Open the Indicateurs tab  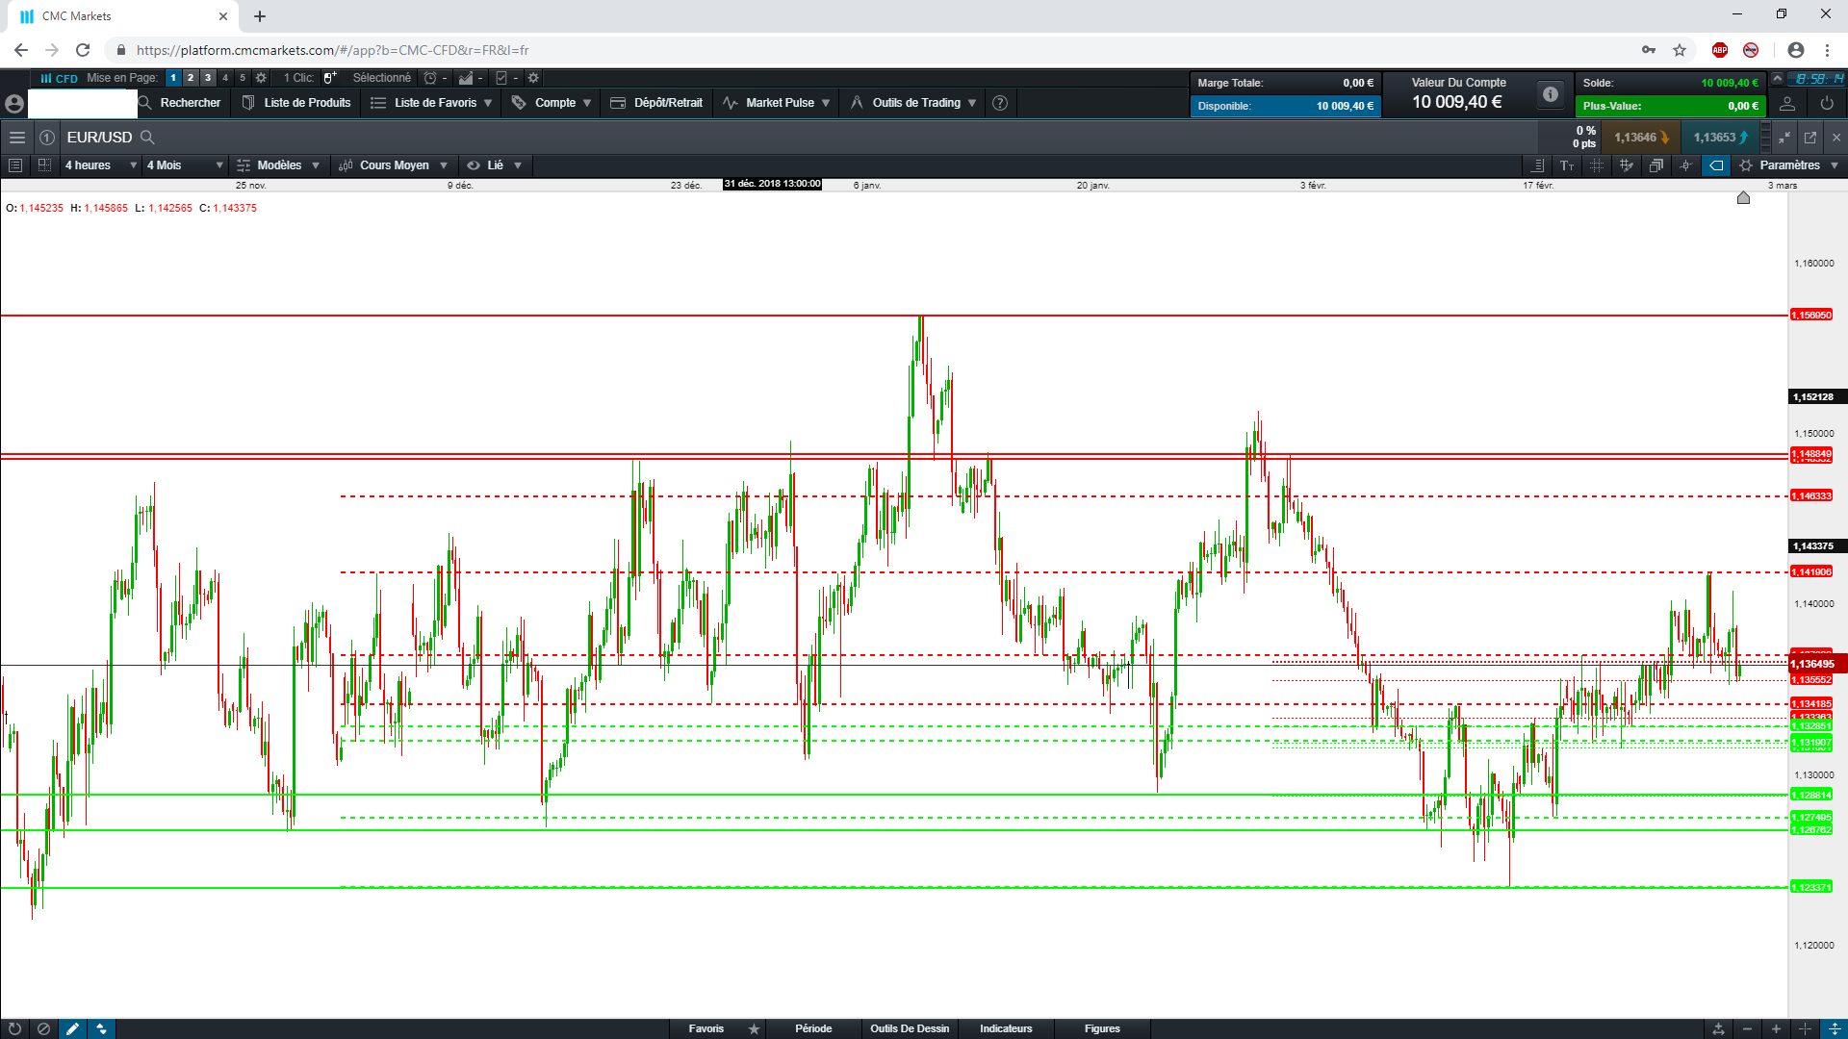[1006, 1028]
